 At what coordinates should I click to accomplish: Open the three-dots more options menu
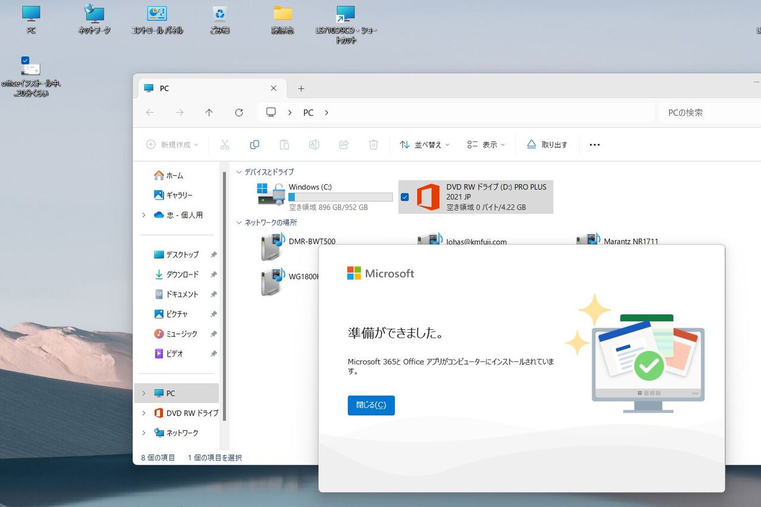pyautogui.click(x=595, y=144)
